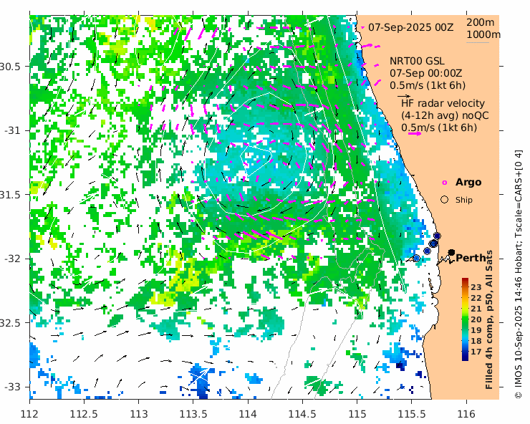This screenshot has width=530, height=424.
Task: Click the color bar value '23'
Action: point(476,287)
